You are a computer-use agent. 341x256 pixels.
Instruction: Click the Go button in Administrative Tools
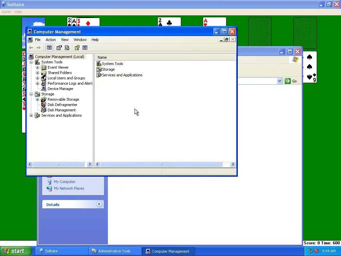click(291, 81)
